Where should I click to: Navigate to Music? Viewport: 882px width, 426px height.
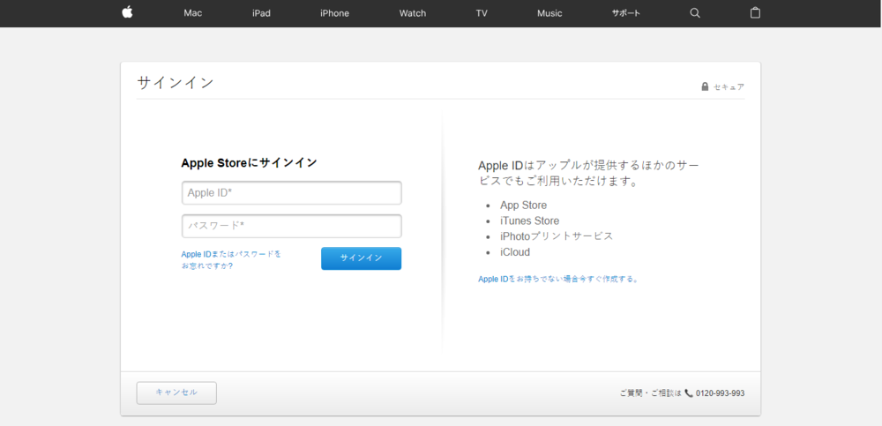pos(549,13)
